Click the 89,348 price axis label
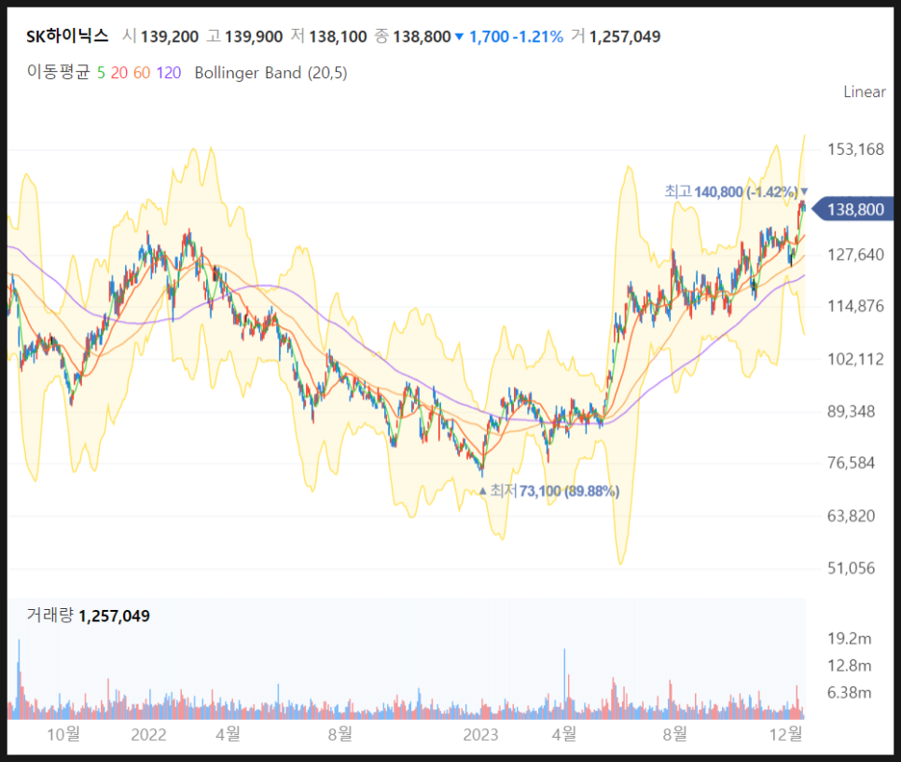Viewport: 901px width, 762px height. click(851, 411)
